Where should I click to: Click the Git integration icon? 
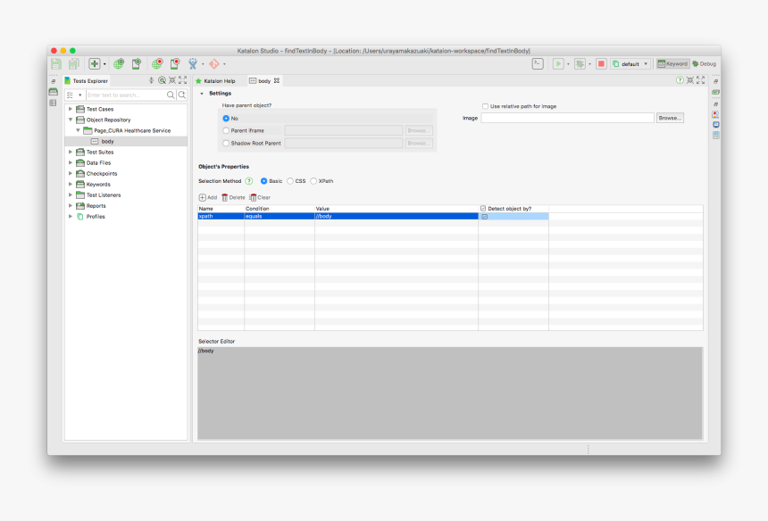[x=213, y=64]
